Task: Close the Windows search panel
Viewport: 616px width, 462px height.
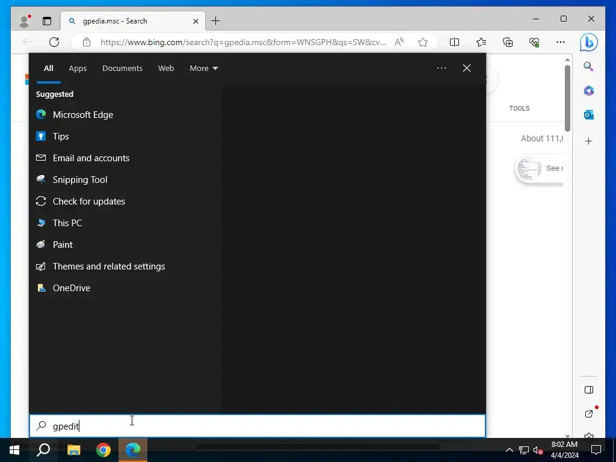Action: (467, 68)
